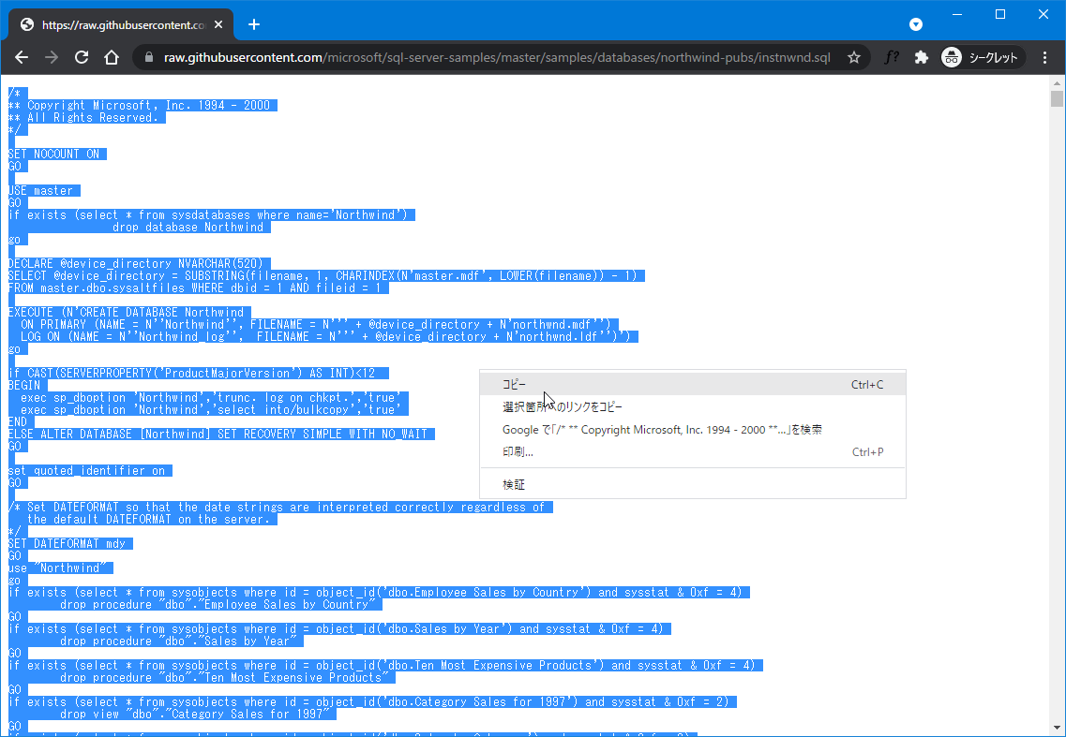Click the address bar URL field
Image resolution: width=1066 pixels, height=737 pixels.
click(x=497, y=57)
